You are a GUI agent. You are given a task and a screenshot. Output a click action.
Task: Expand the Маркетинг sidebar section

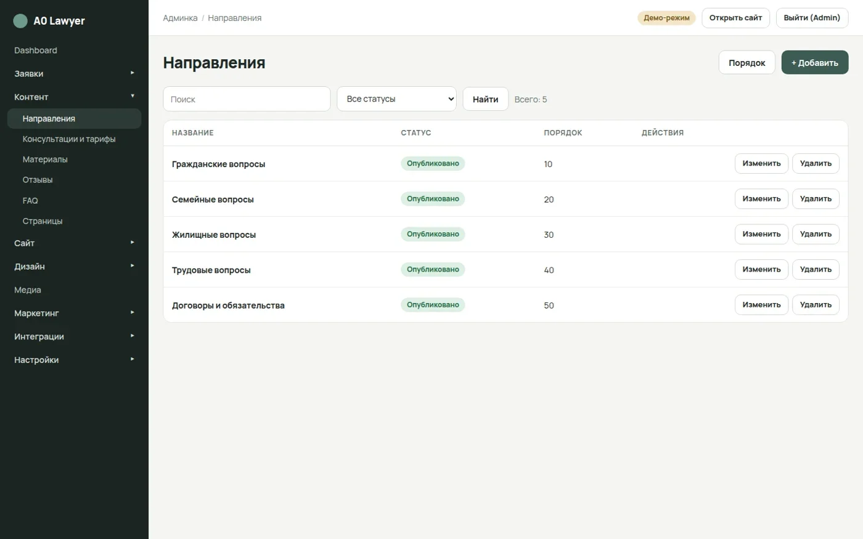[x=74, y=314]
